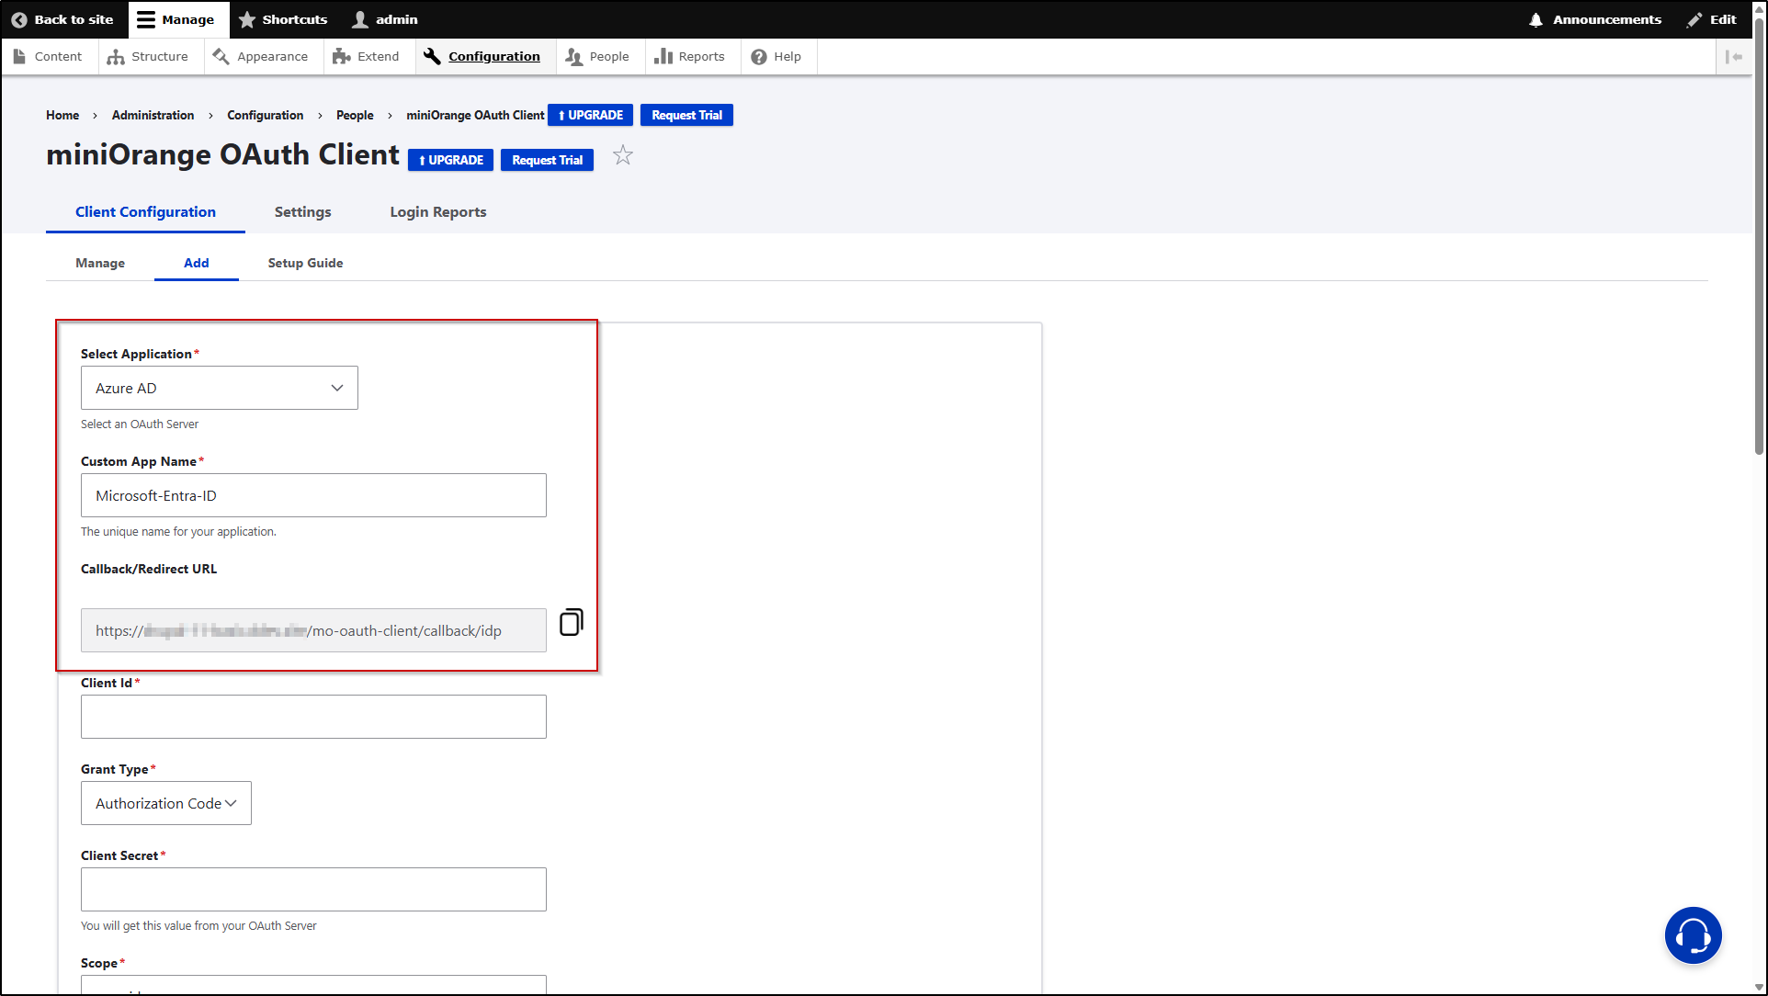The width and height of the screenshot is (1768, 996).
Task: Click the Appearance brush icon
Action: [x=221, y=56]
